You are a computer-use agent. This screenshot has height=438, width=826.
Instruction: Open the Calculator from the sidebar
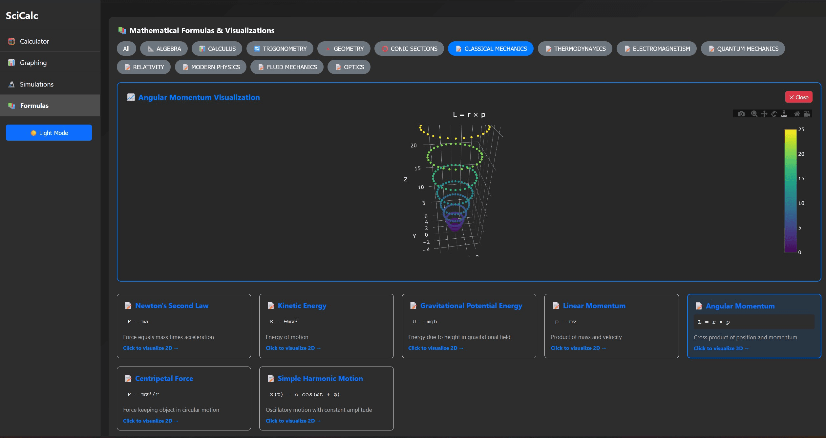coord(34,41)
